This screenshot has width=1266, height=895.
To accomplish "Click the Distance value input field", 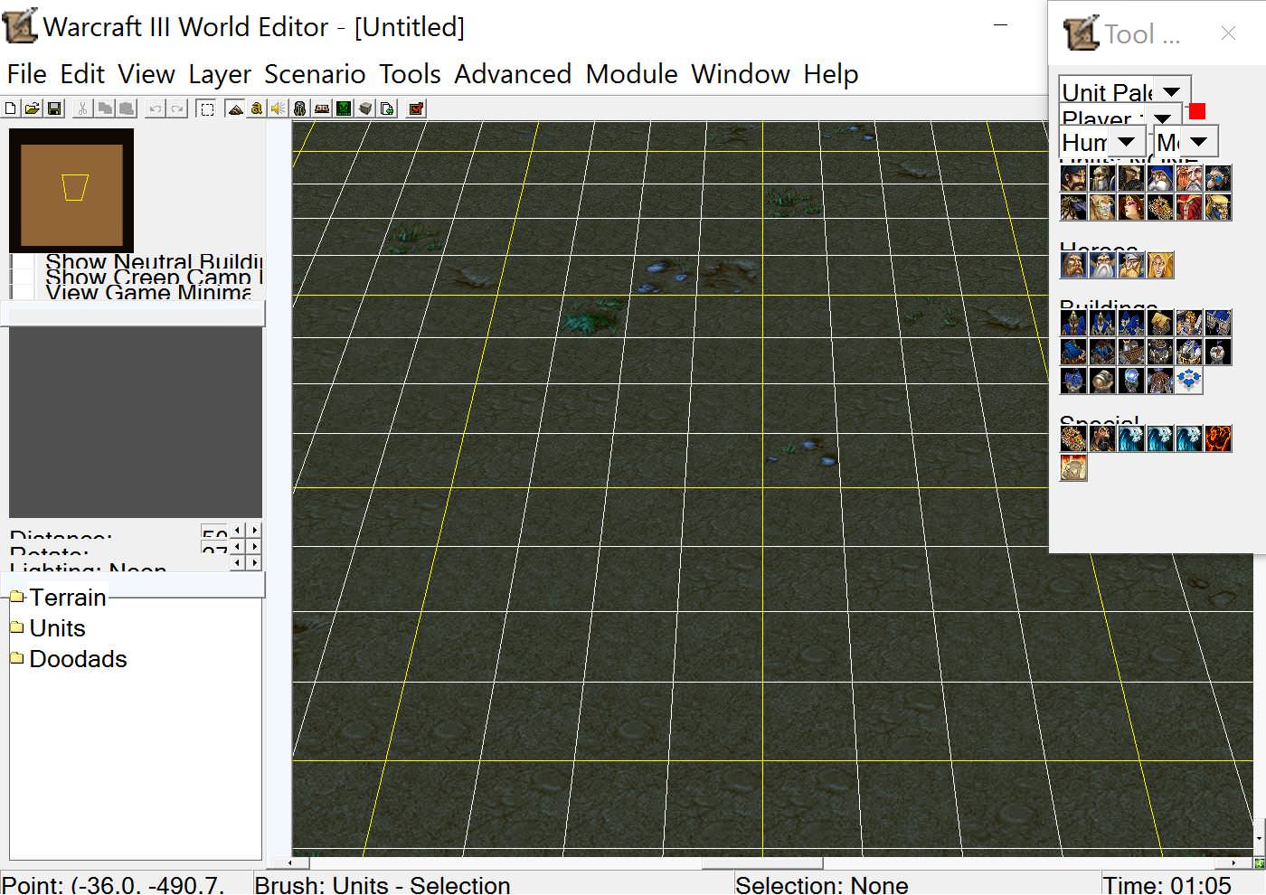I will point(215,532).
